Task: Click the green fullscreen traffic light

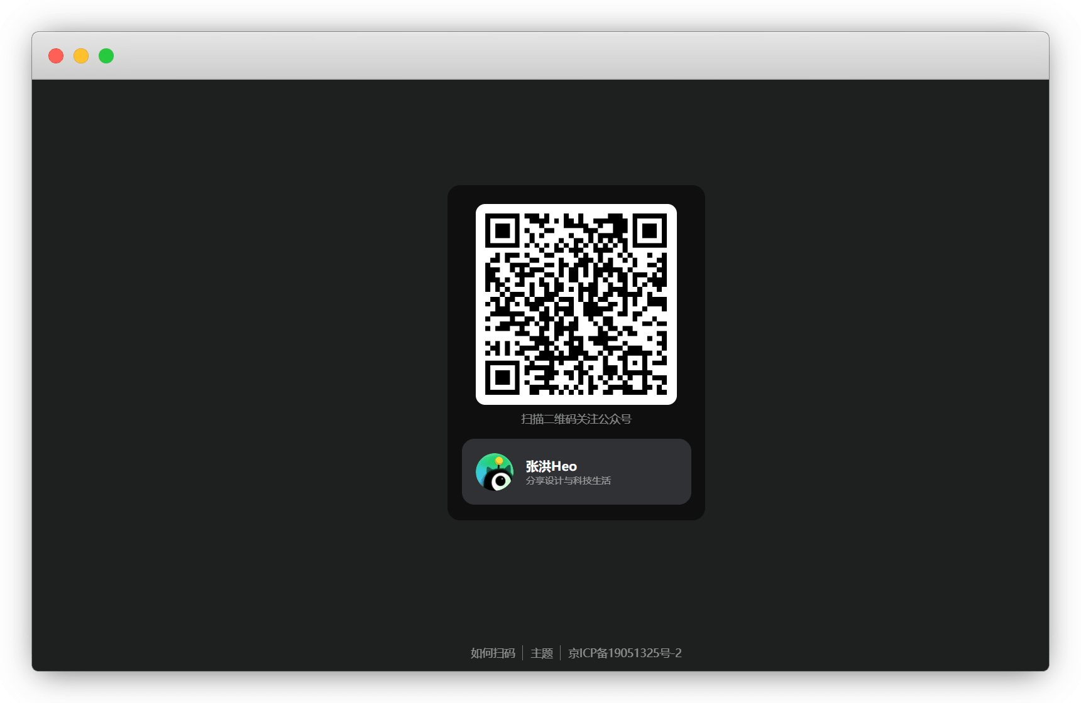Action: (x=106, y=56)
